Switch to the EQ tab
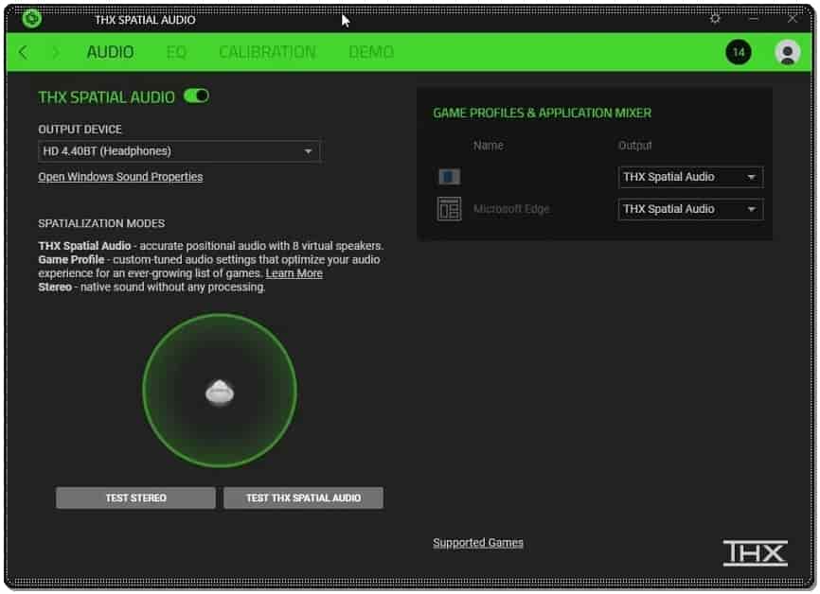The height and width of the screenshot is (594, 820). pyautogui.click(x=176, y=52)
